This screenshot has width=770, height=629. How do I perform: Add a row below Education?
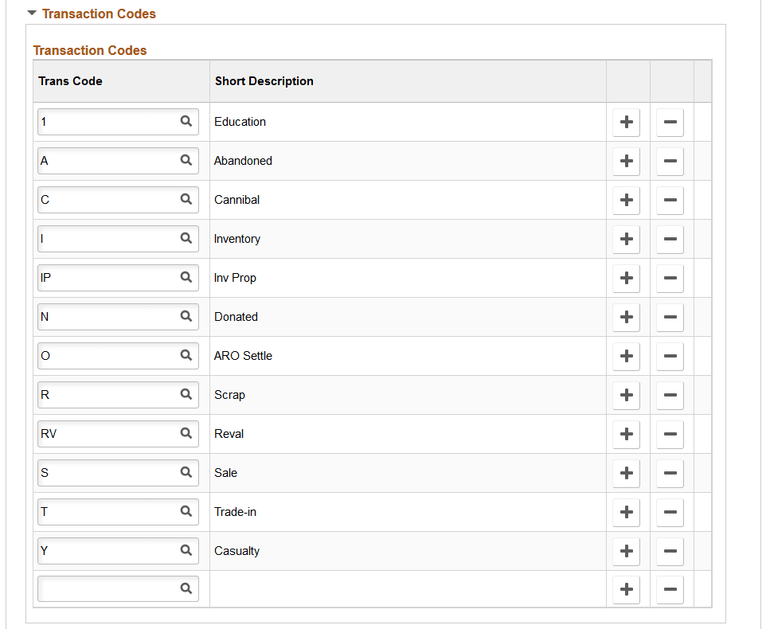(x=626, y=122)
